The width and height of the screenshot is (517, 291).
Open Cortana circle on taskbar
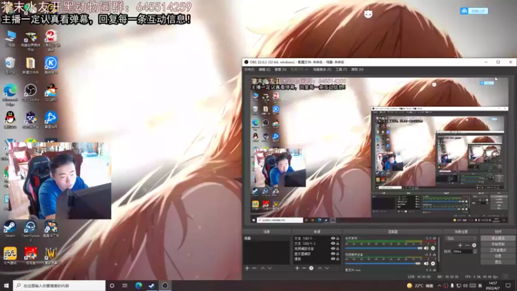[x=112, y=285]
